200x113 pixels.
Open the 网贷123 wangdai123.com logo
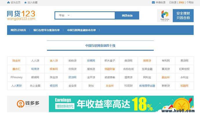(x=21, y=15)
